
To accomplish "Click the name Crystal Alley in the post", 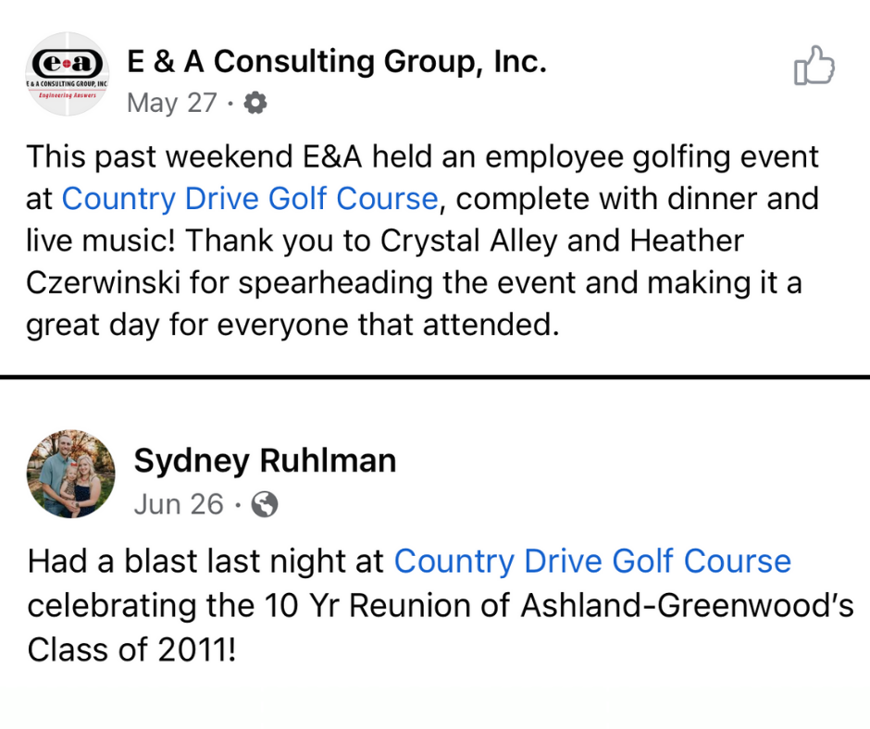I will pos(469,241).
